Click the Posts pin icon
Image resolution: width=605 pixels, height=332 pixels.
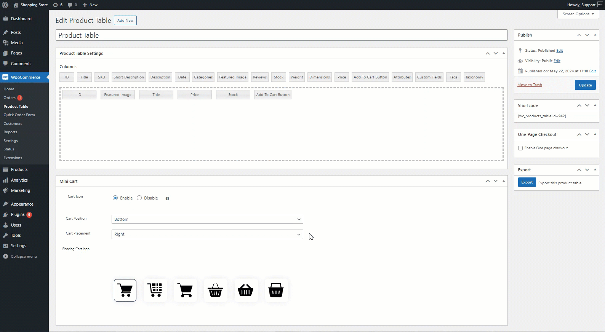5,32
